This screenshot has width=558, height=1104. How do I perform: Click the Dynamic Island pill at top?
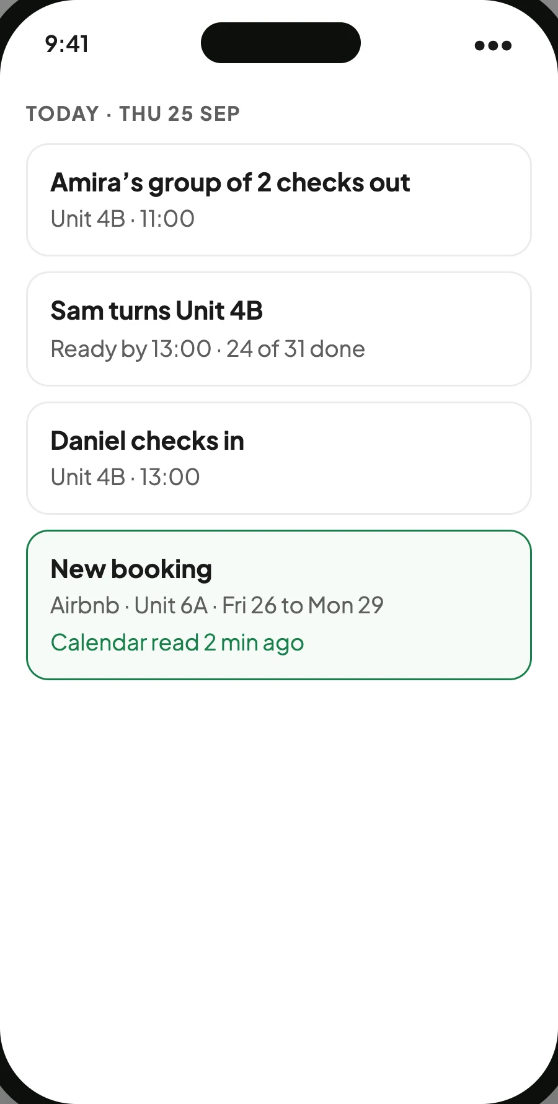[x=281, y=43]
